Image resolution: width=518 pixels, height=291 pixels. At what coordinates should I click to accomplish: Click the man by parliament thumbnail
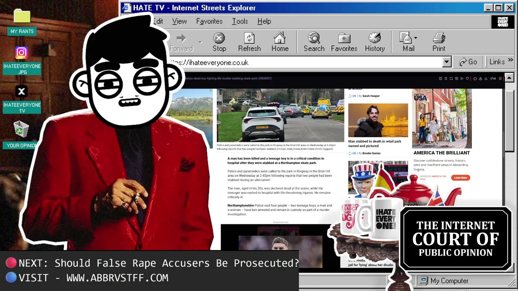(x=378, y=120)
